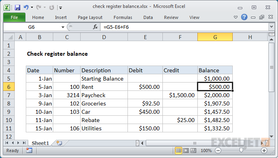Click the Undo arrow icon
This screenshot has width=278, height=158.
26,8
